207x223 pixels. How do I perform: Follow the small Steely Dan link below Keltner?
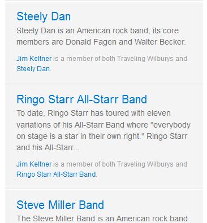coord(33,69)
